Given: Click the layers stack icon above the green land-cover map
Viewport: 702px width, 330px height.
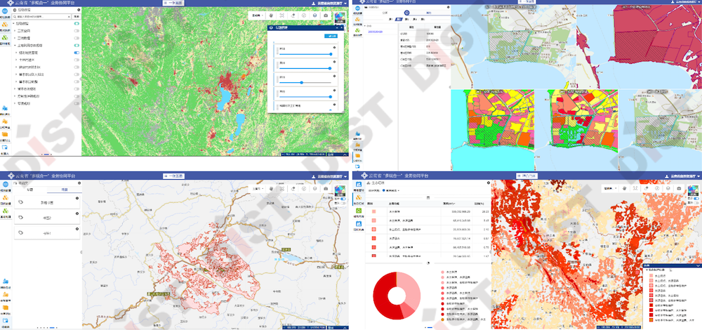Looking at the screenshot, I should 315,14.
